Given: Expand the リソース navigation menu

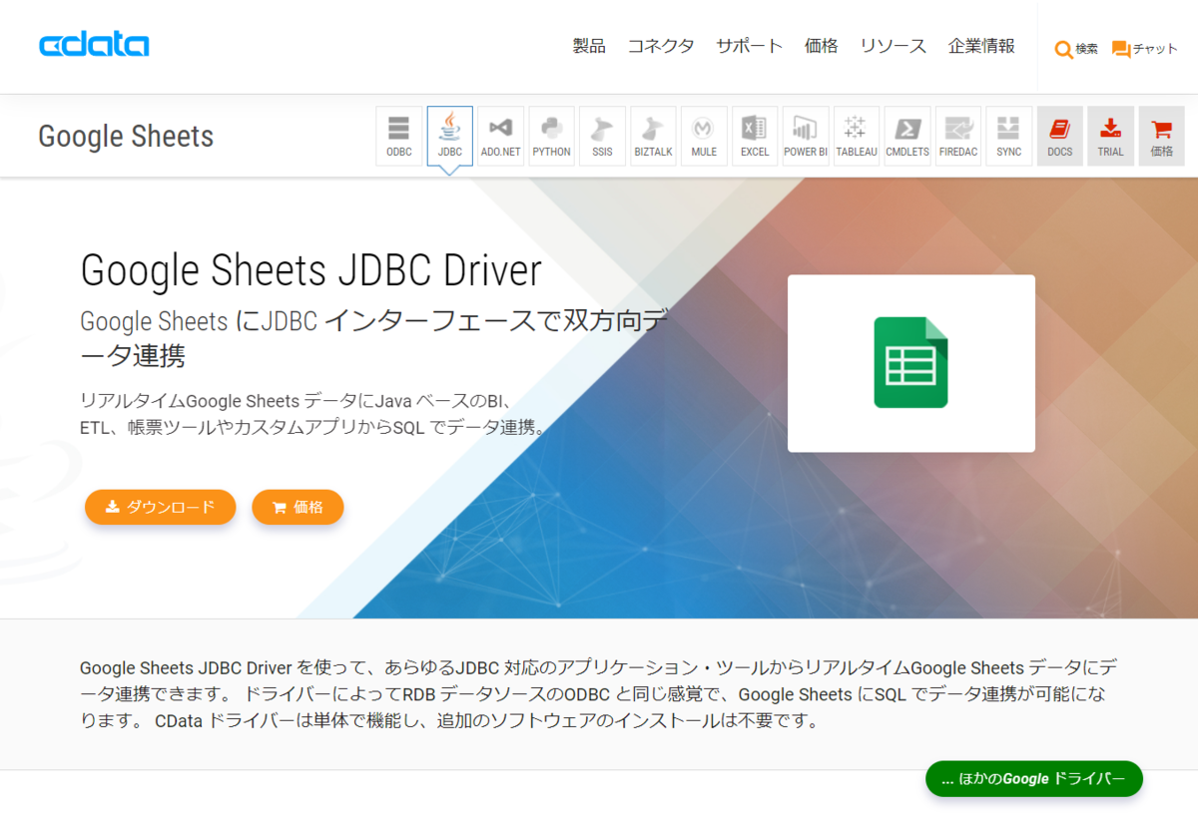Looking at the screenshot, I should 894,46.
